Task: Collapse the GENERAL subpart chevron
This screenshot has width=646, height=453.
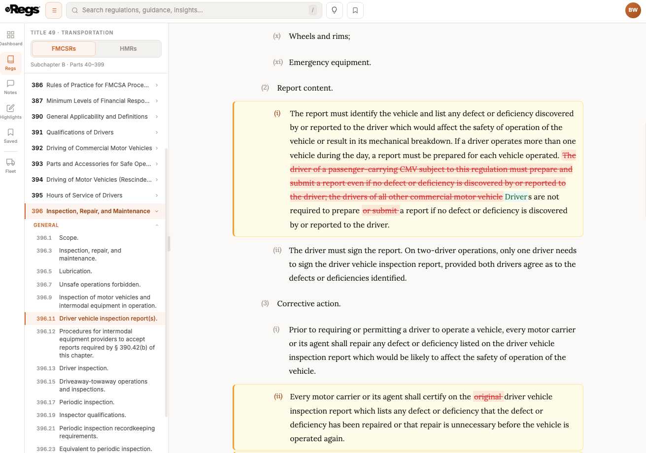Action: click(x=157, y=226)
